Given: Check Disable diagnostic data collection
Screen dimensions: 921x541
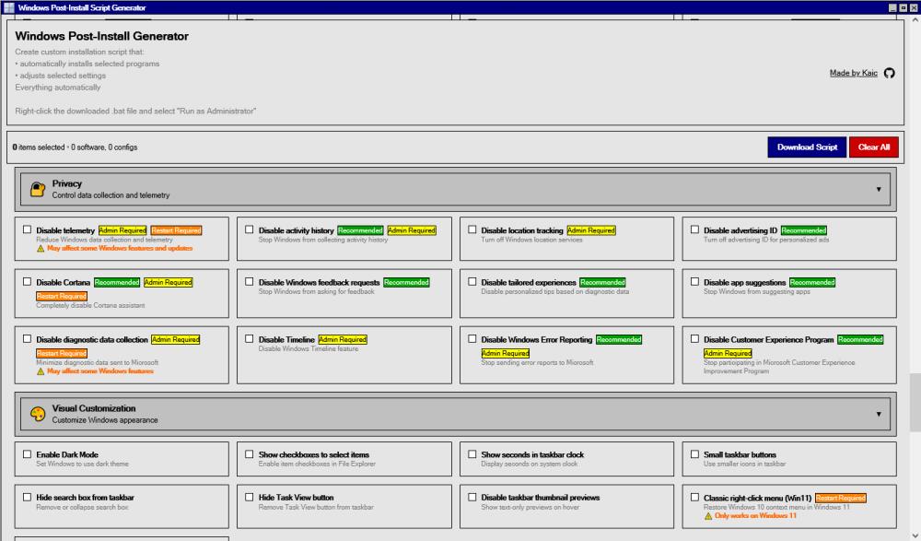Looking at the screenshot, I should tap(27, 339).
